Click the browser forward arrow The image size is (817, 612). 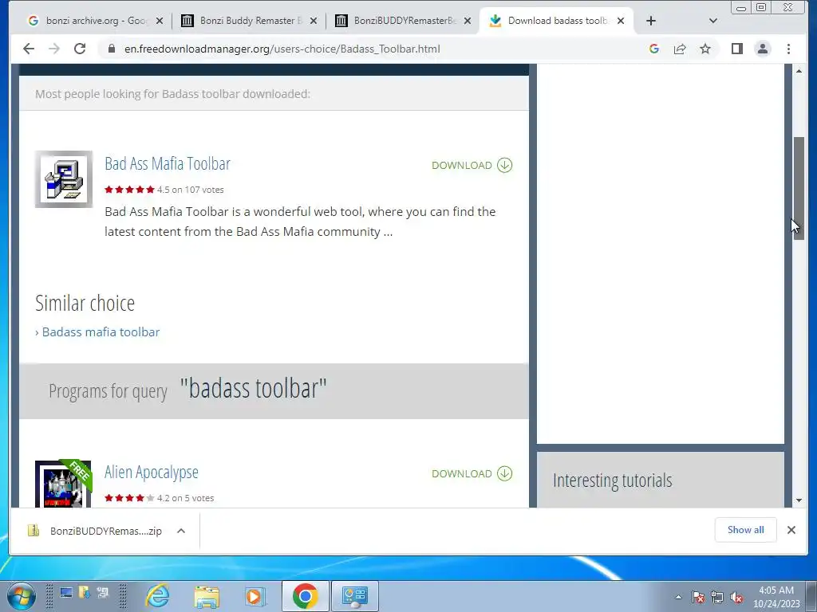coord(54,49)
